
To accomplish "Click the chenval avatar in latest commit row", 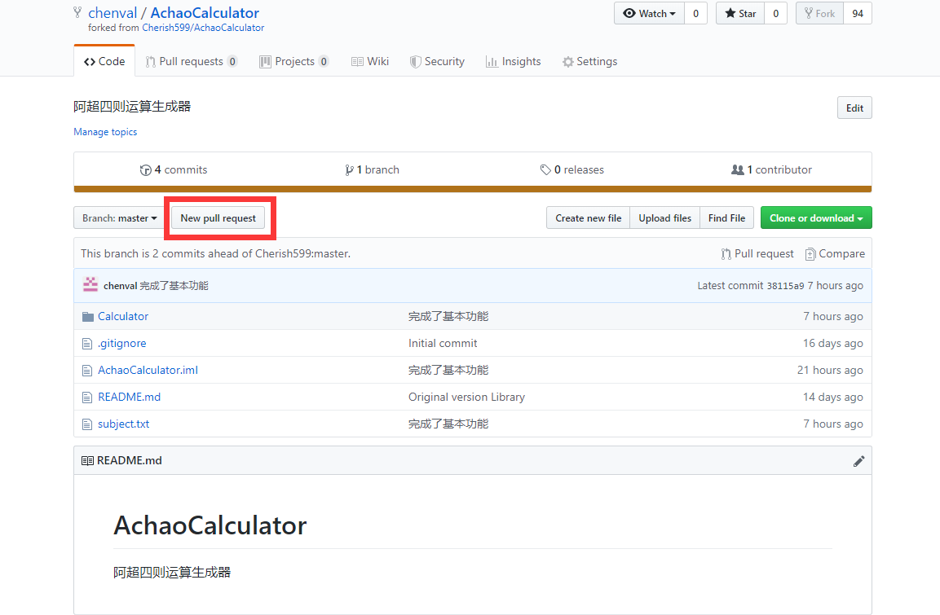I will 90,285.
